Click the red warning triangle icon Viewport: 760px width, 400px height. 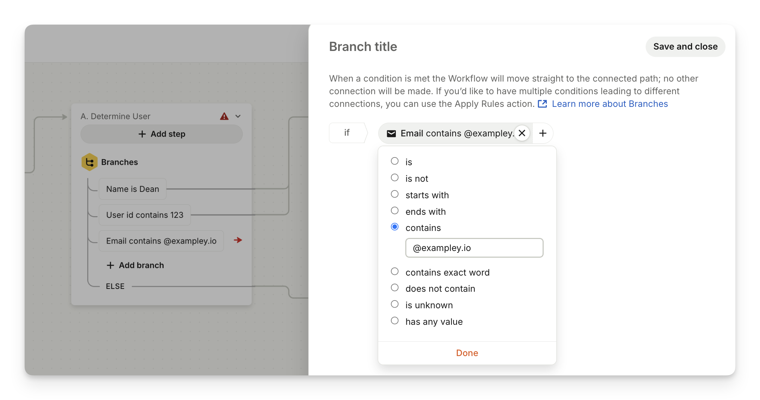224,116
